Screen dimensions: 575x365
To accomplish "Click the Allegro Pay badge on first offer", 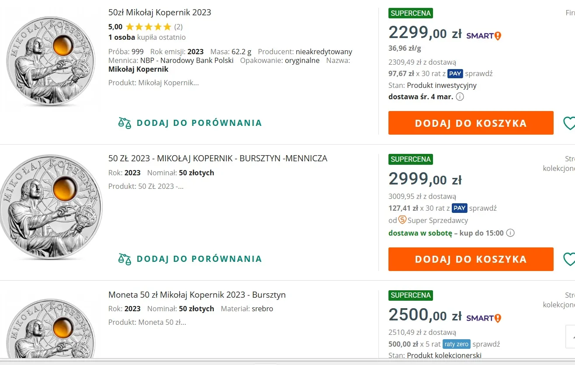I will pos(455,73).
